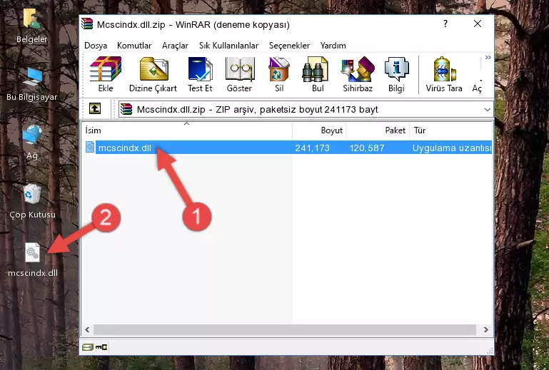Image resolution: width=549 pixels, height=370 pixels.
Task: Open the archive path dropdown
Action: (487, 110)
